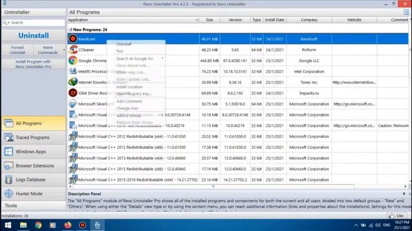Click the 446.80 MB size cell
The image size is (412, 231).
(209, 60)
